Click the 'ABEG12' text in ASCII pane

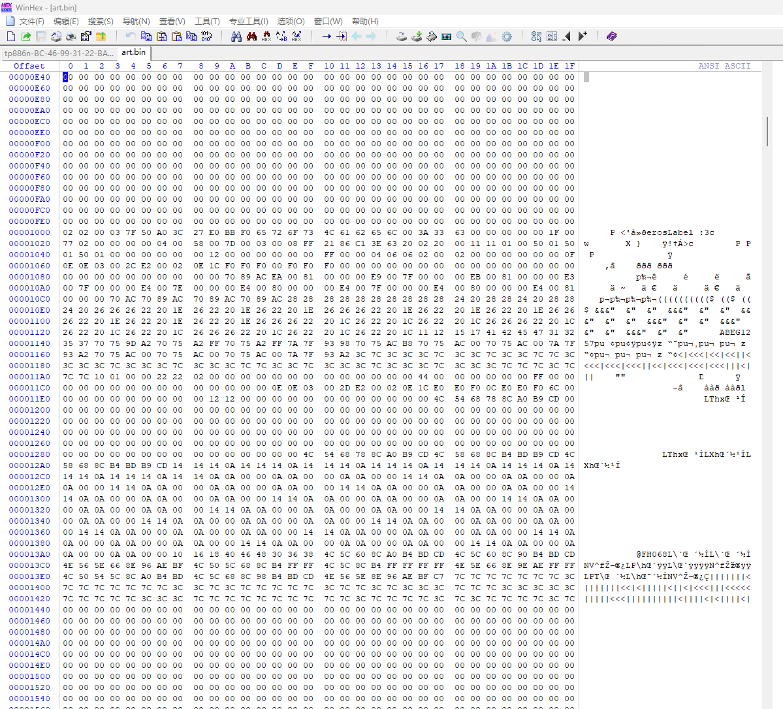[x=735, y=332]
